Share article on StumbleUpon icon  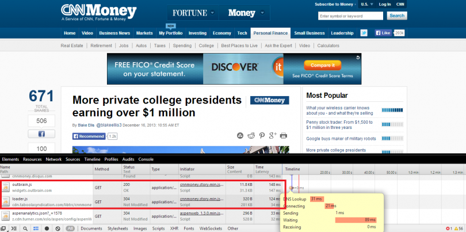[240, 136]
